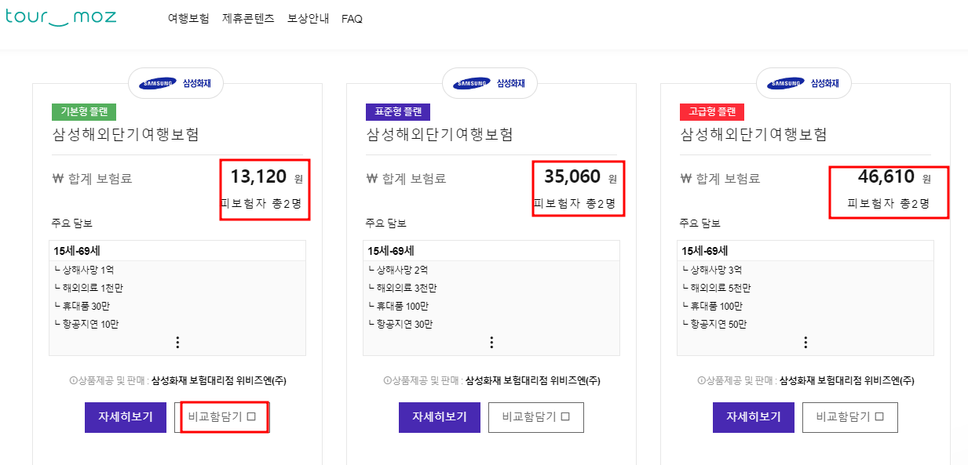
Task: Click 피보험자 총2명 under 46,610 원
Action: (x=889, y=204)
